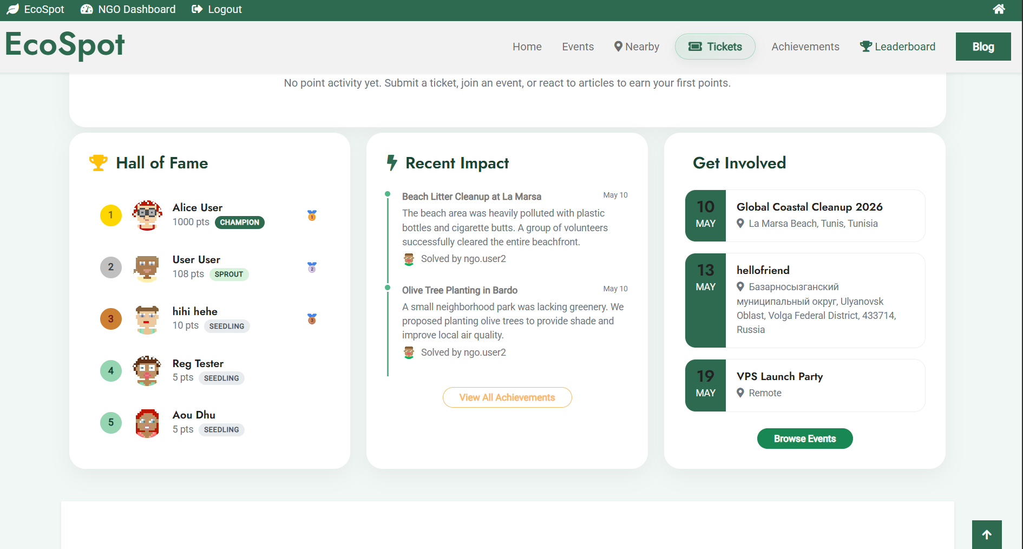This screenshot has height=549, width=1023.
Task: Click the Tickets ticket icon
Action: tap(695, 47)
